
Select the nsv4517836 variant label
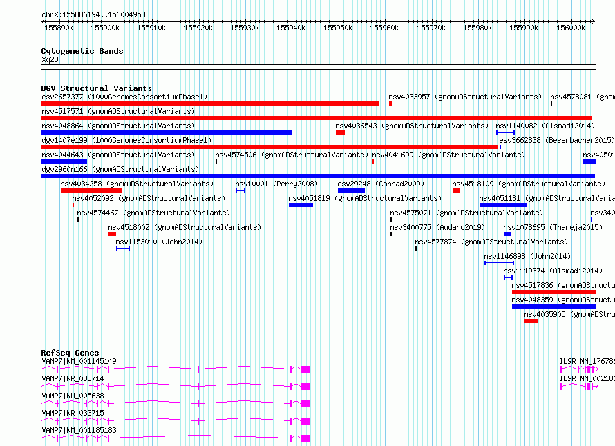[563, 285]
